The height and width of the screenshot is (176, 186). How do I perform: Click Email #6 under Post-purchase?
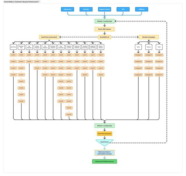pos(61,88)
